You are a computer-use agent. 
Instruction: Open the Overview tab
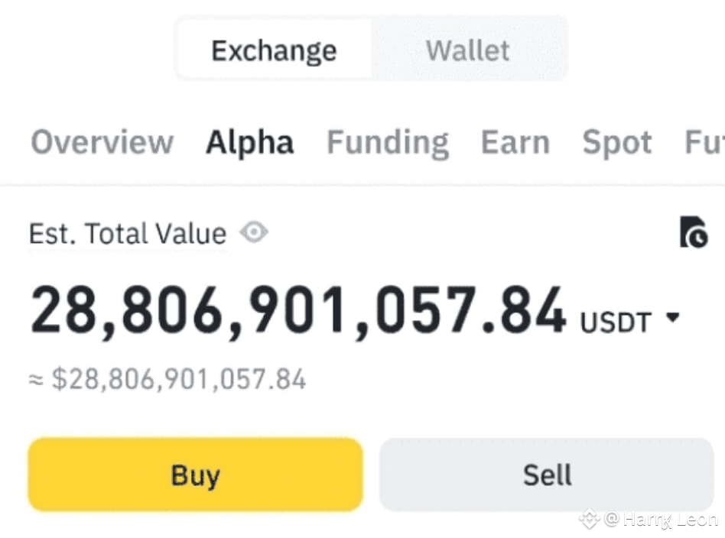point(102,143)
